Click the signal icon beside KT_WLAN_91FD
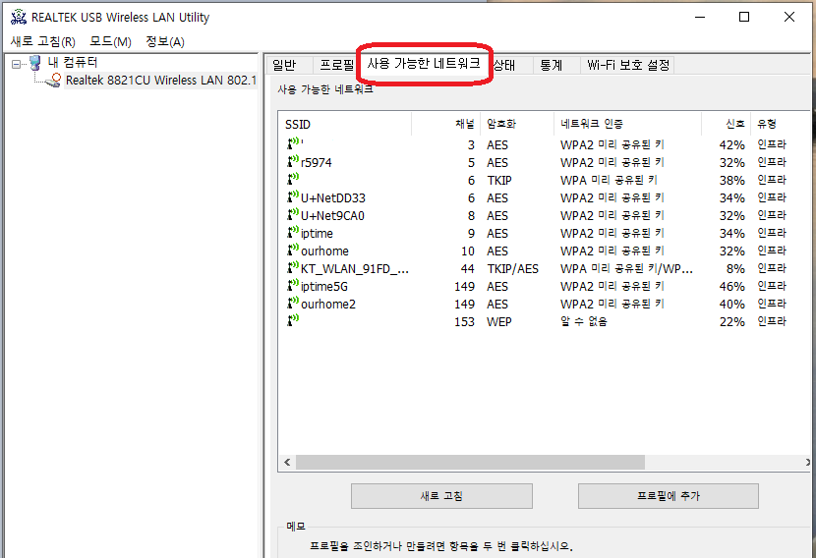816x558 pixels. click(293, 267)
